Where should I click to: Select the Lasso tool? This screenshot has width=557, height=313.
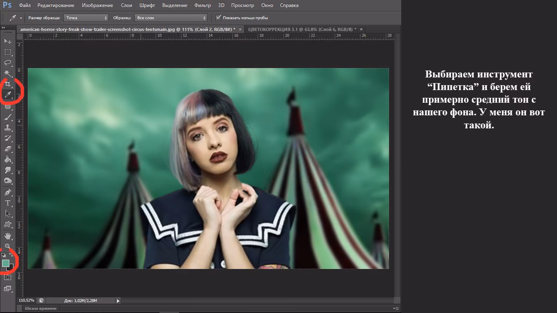coord(8,63)
